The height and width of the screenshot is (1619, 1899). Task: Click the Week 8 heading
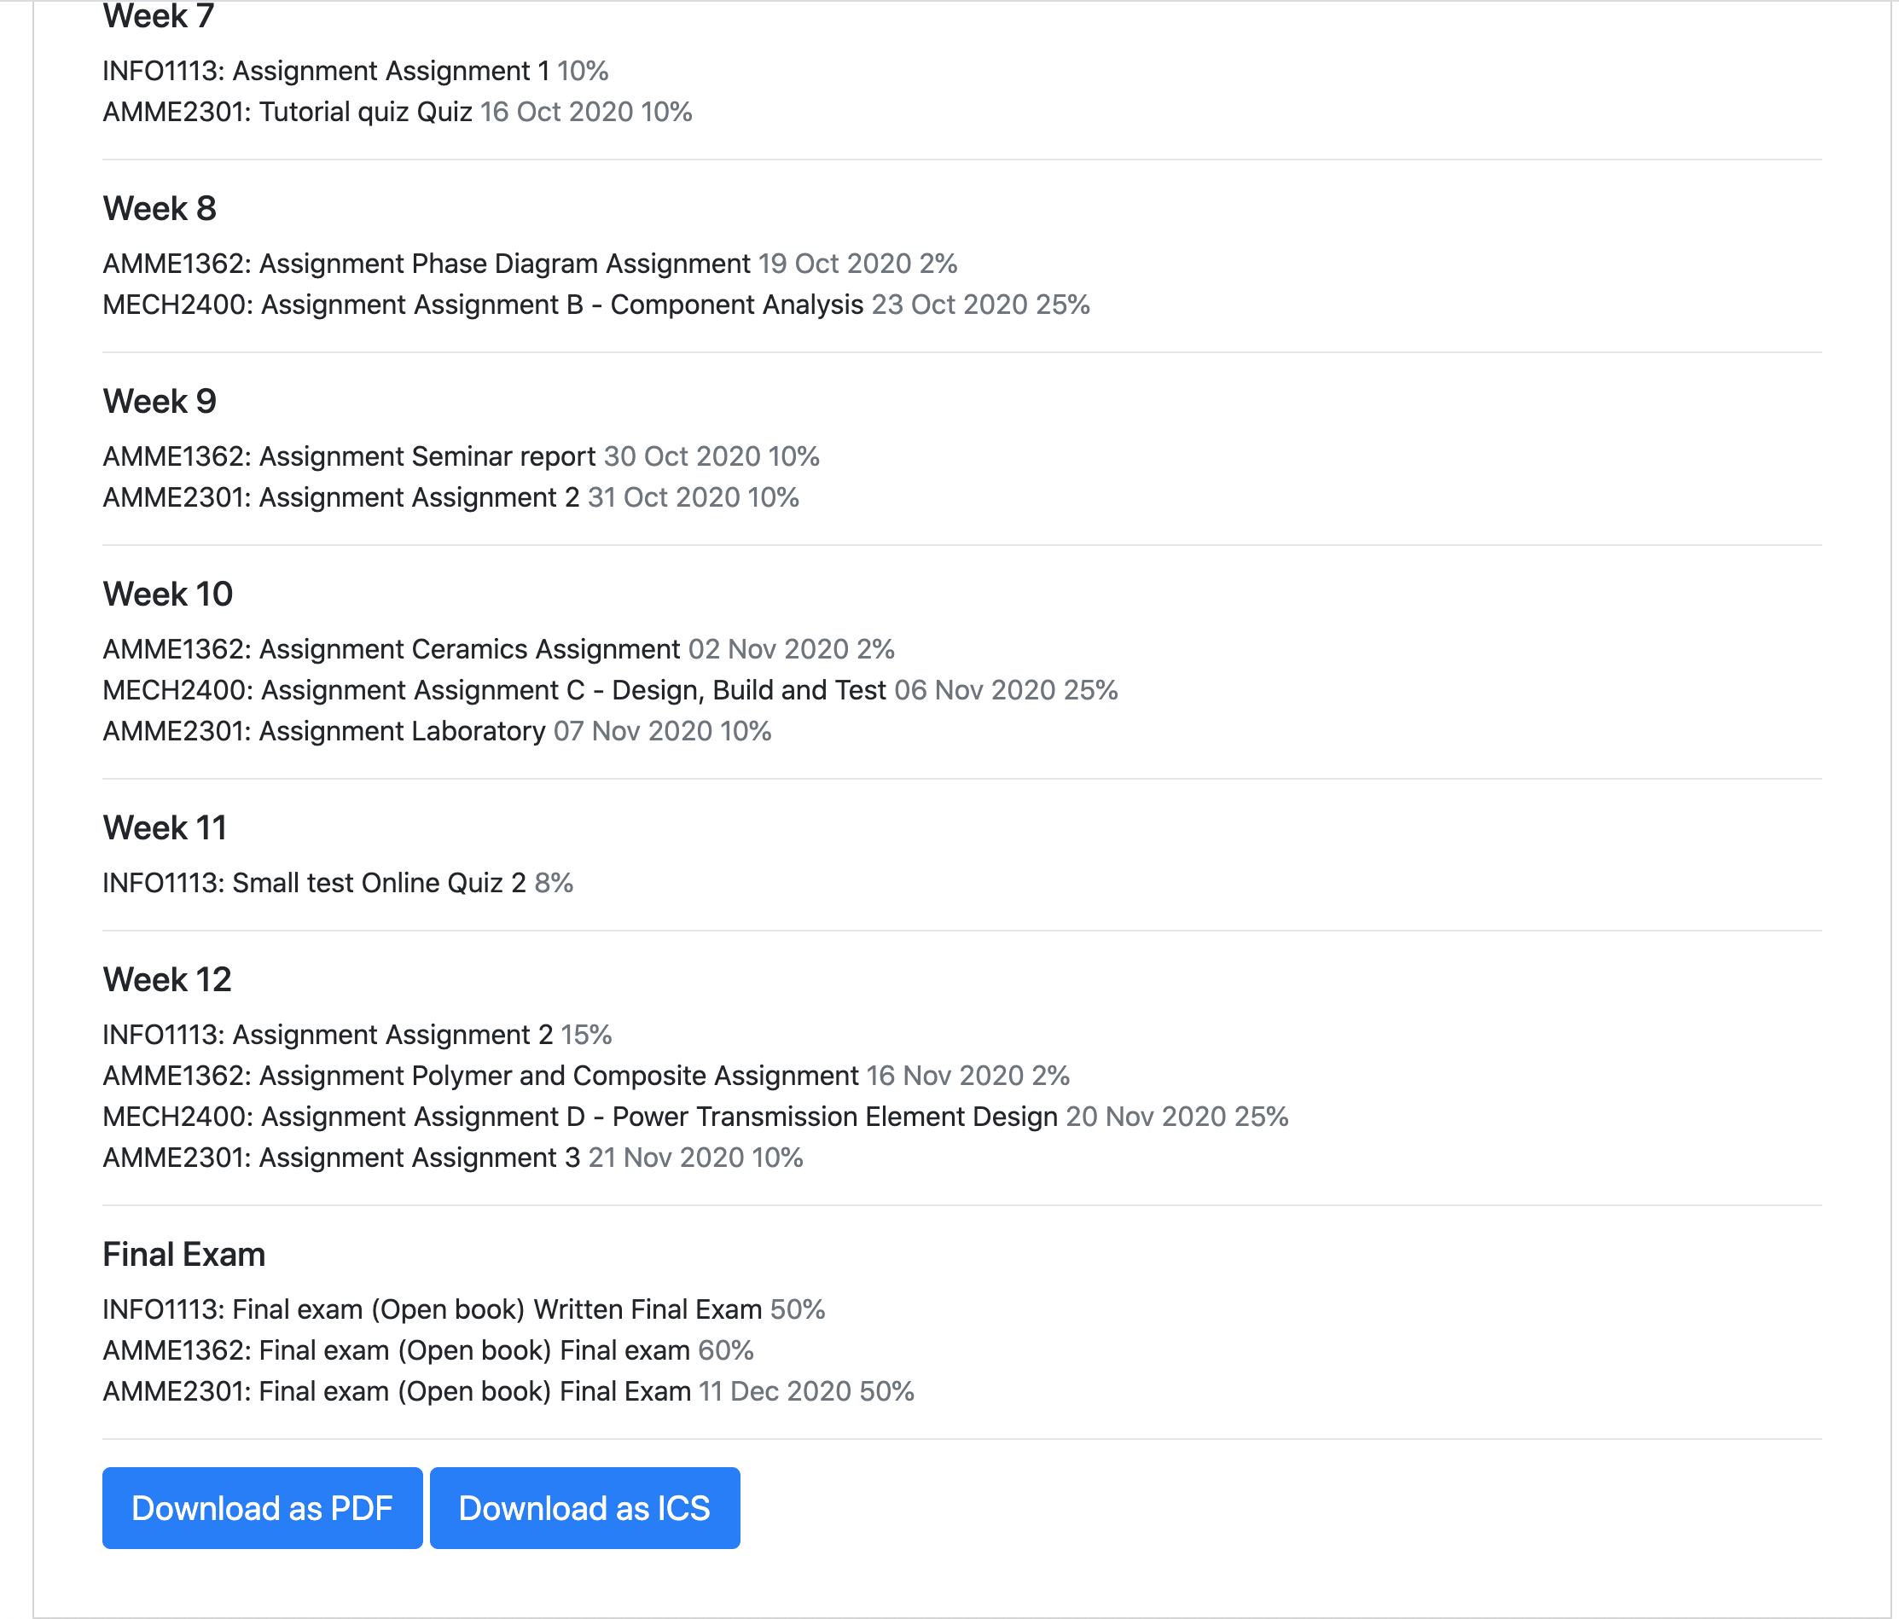coord(160,209)
